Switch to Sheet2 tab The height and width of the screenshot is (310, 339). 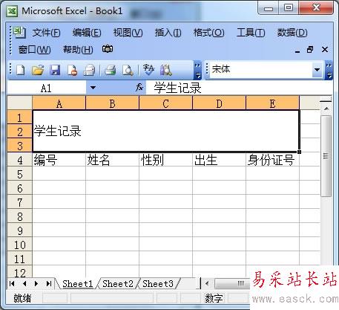pos(118,283)
